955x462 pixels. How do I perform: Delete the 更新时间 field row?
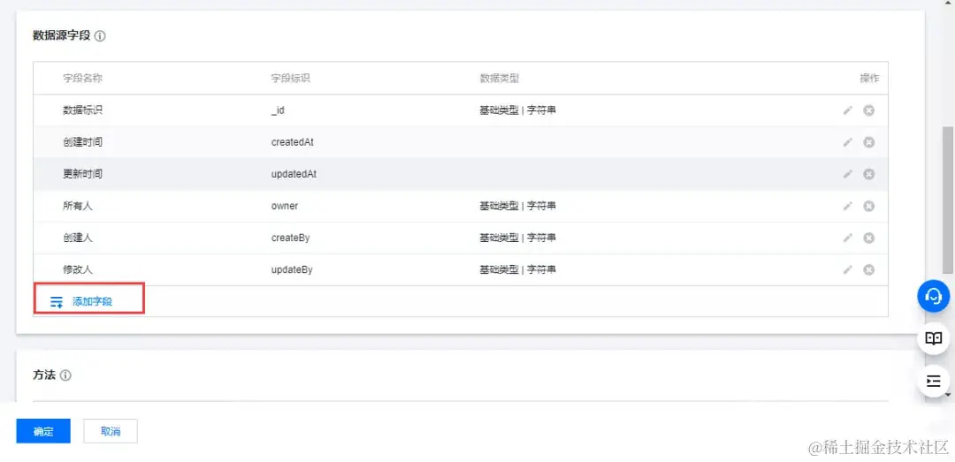tap(869, 174)
